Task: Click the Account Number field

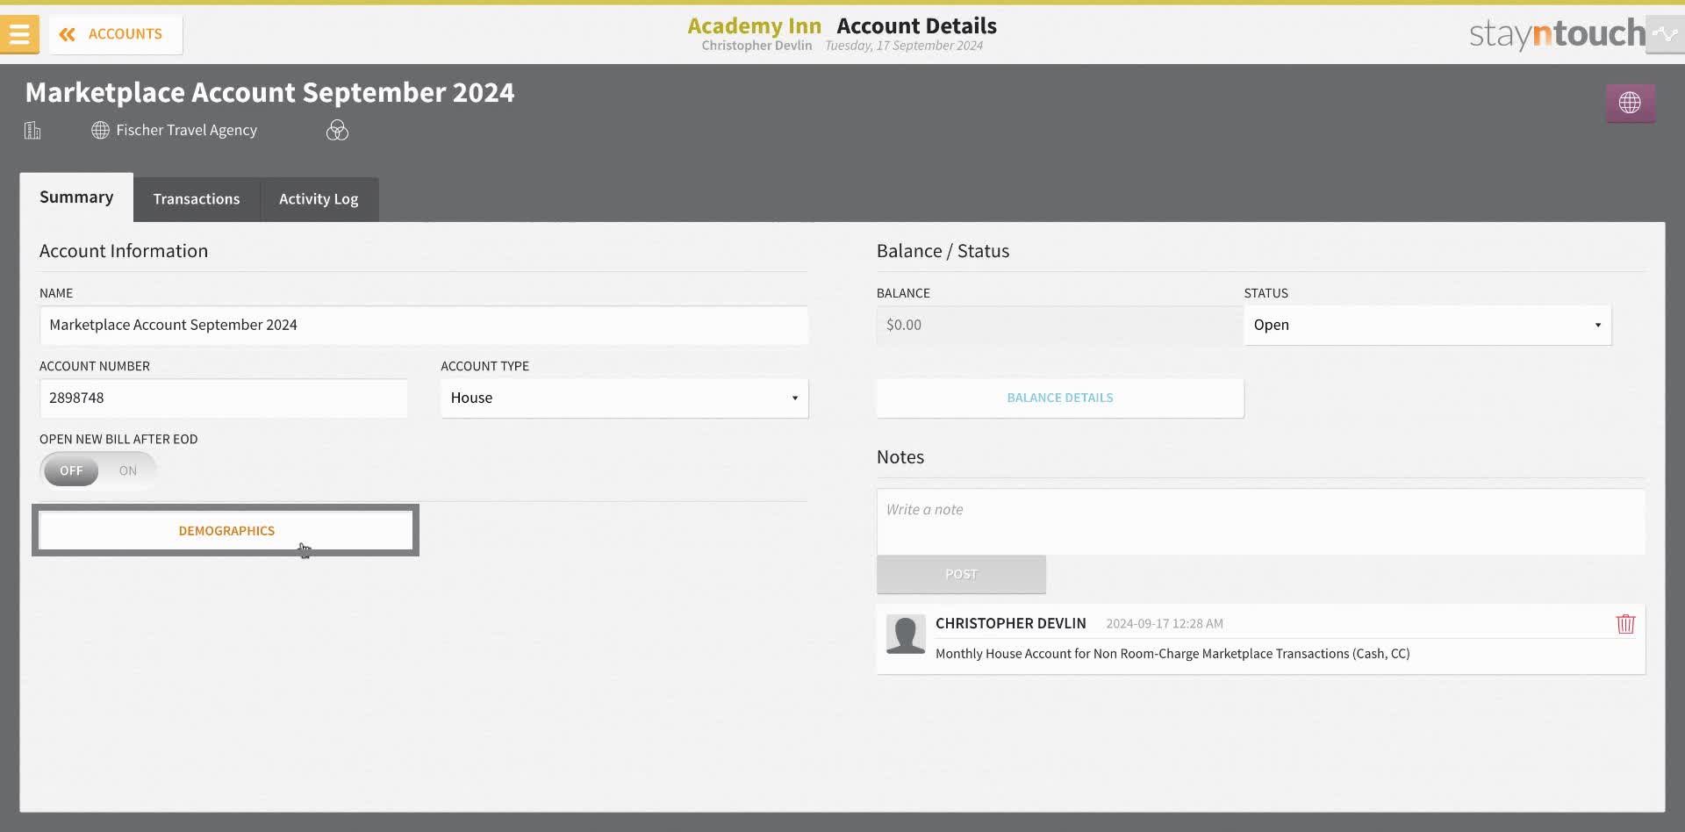Action: pos(223,398)
